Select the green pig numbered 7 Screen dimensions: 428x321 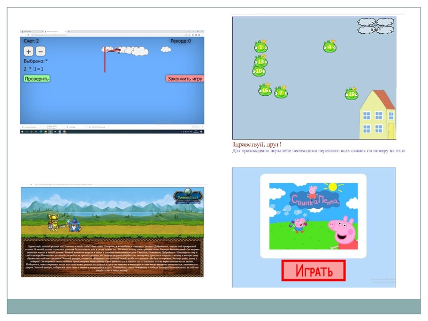click(x=281, y=93)
